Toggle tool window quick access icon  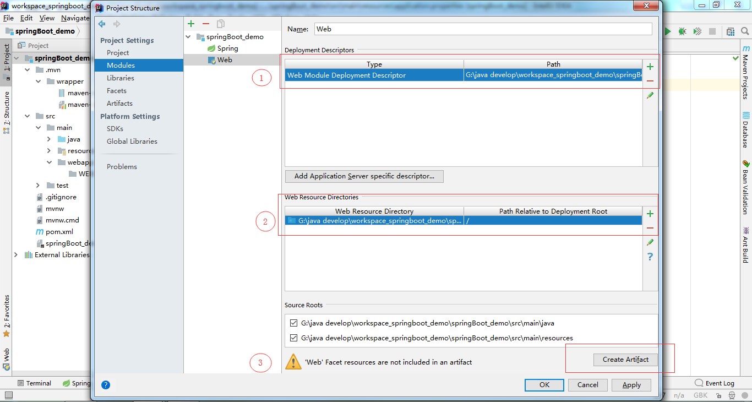[x=8, y=395]
